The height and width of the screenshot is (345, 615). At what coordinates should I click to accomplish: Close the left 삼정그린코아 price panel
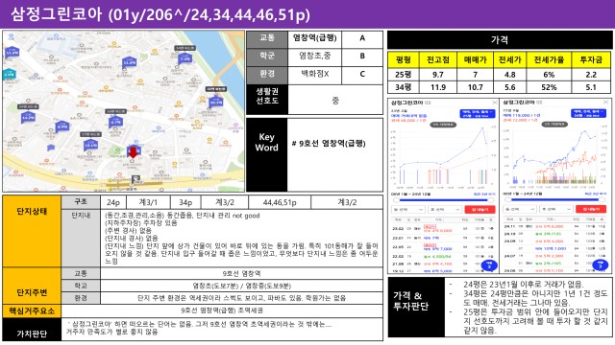pyautogui.click(x=495, y=103)
